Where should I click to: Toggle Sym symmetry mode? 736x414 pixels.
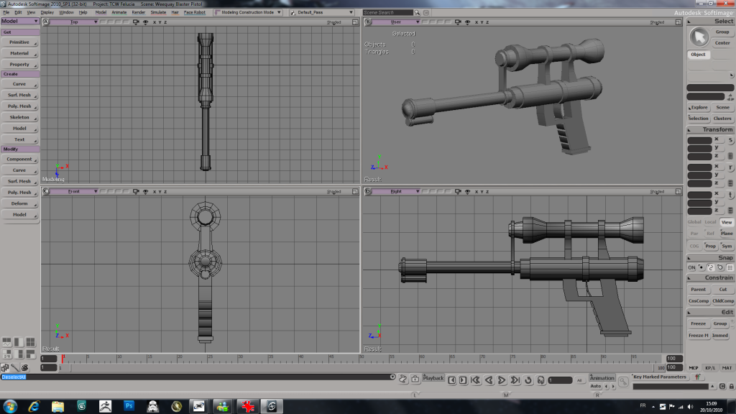pyautogui.click(x=727, y=246)
